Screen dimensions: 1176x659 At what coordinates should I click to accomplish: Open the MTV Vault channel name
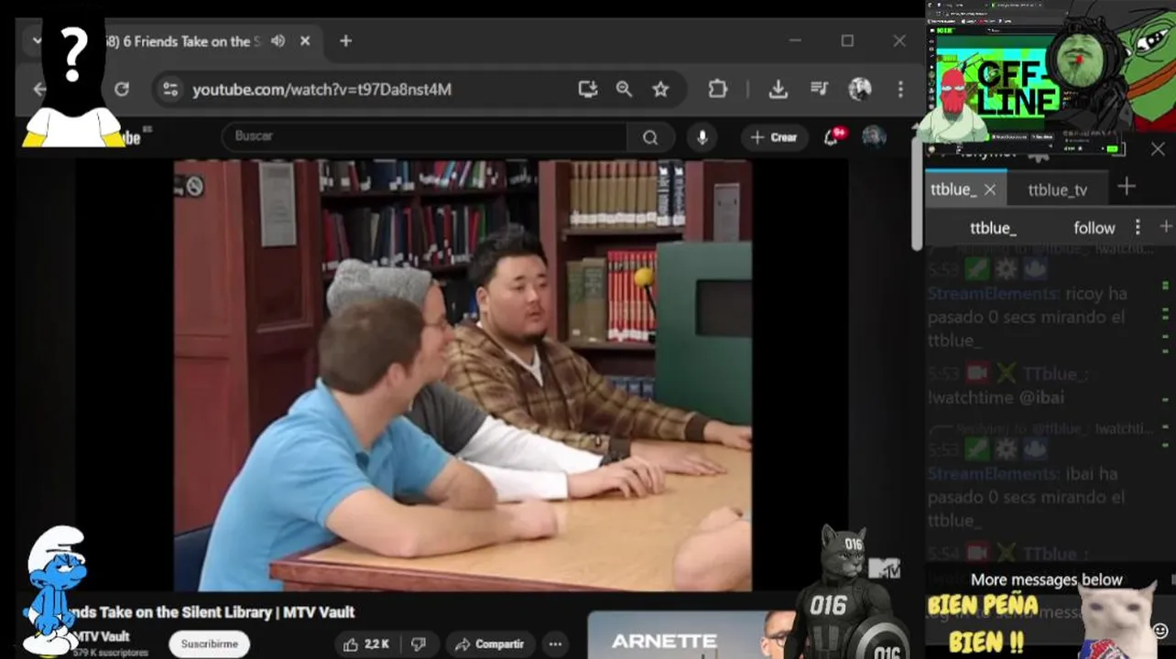point(103,636)
